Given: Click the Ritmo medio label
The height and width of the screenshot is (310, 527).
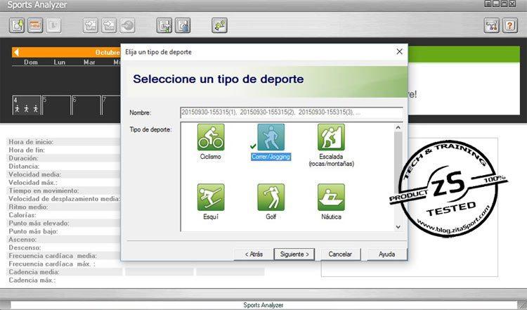Looking at the screenshot, I should click(28, 207).
